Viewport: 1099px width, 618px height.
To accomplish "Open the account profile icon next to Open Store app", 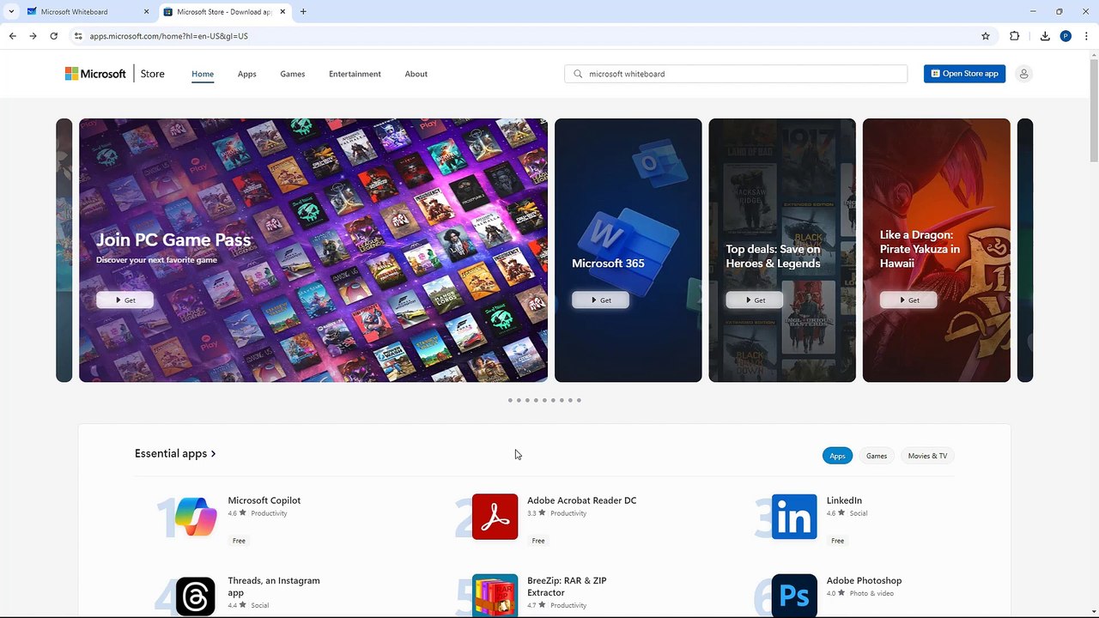I will coord(1023,74).
